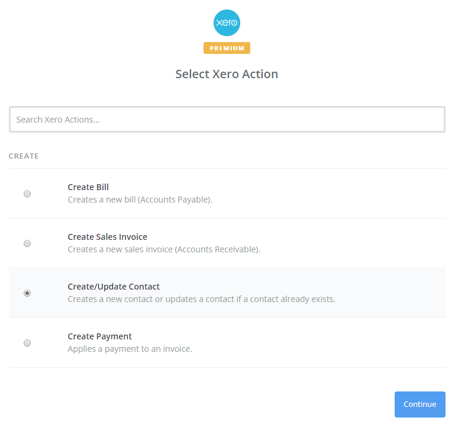Click the Xero logo icon
This screenshot has width=455, height=427.
[x=227, y=23]
